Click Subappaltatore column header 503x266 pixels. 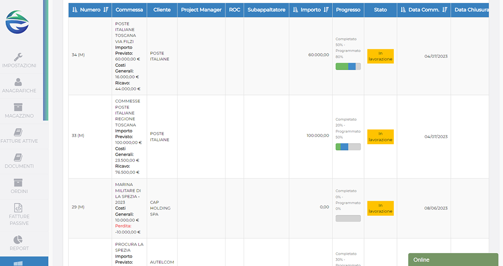click(x=266, y=10)
